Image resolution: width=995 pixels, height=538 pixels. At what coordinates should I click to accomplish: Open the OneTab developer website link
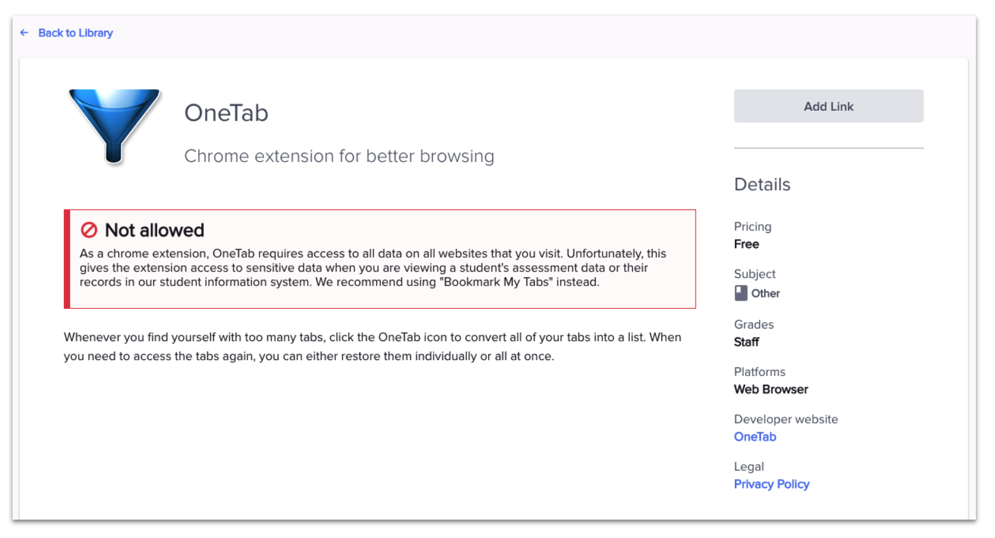click(754, 437)
